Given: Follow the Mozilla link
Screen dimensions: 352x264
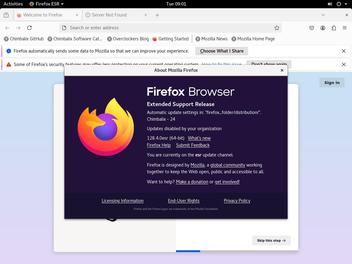Looking at the screenshot, I should [x=197, y=165].
